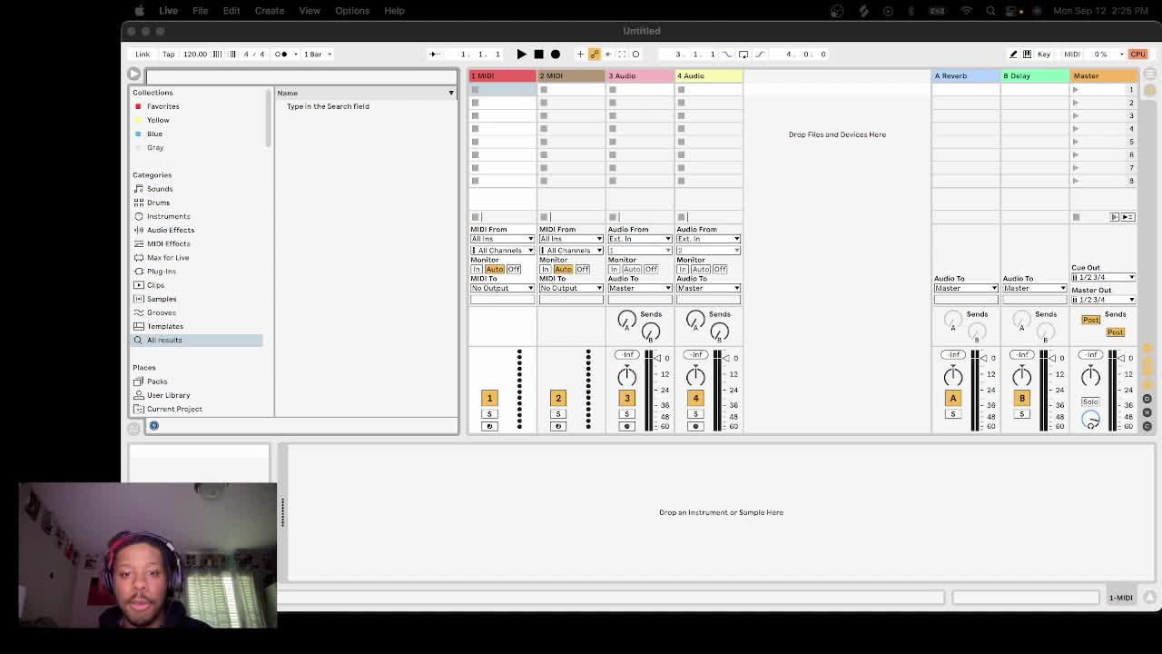Screen dimensions: 1162x654
Task: Select the All results browser entry
Action: coord(197,340)
